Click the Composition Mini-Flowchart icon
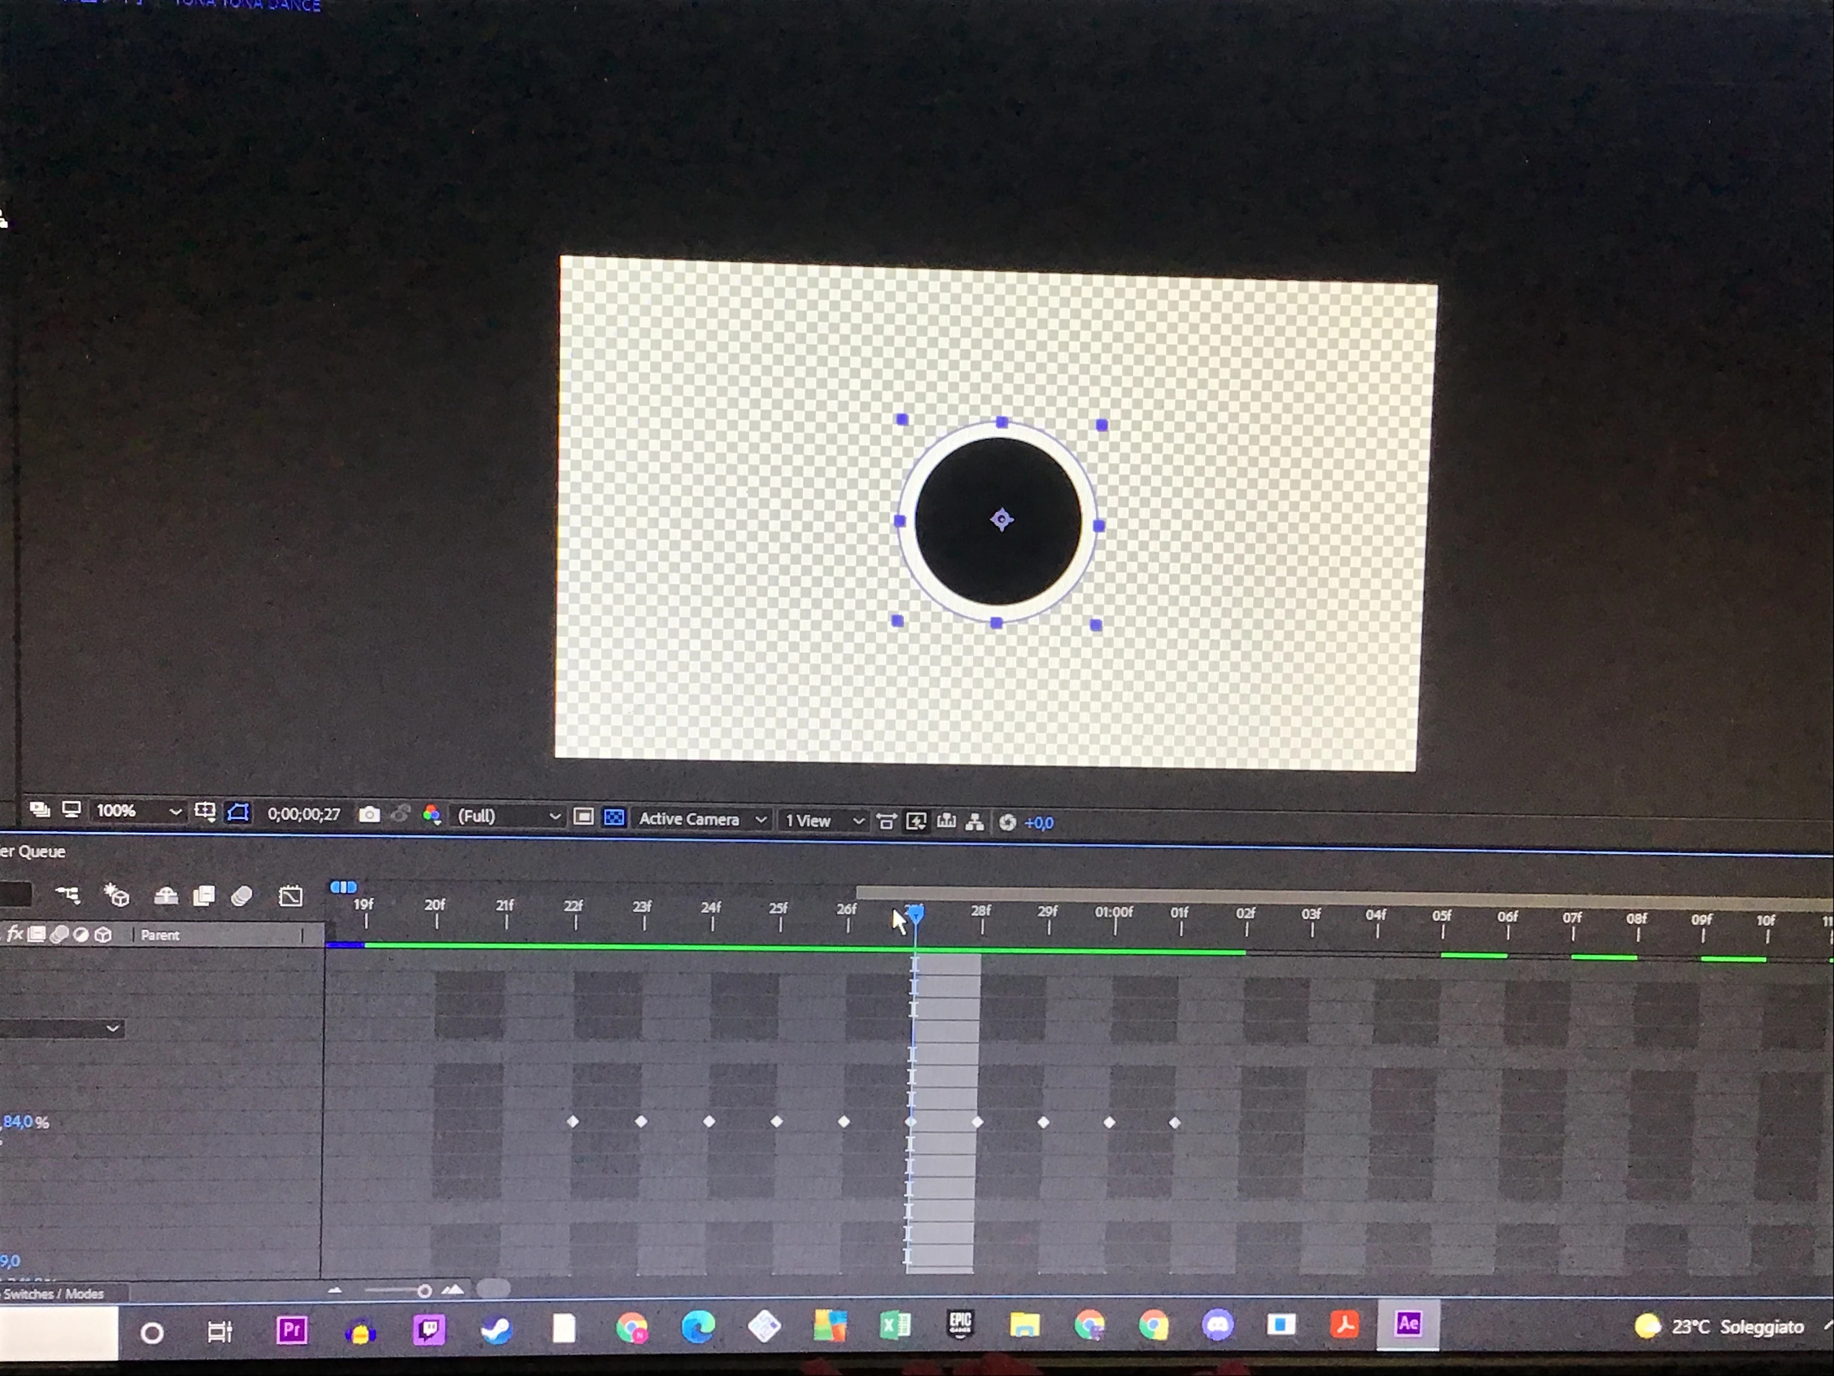Viewport: 1834px width, 1376px height. click(68, 895)
